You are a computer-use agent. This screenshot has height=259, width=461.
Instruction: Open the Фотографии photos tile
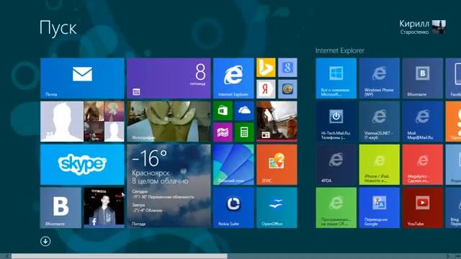(169, 122)
